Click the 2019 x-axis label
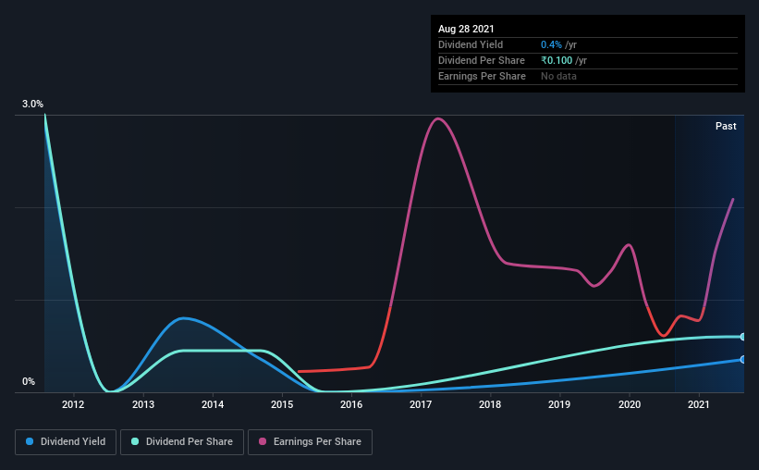 (559, 404)
